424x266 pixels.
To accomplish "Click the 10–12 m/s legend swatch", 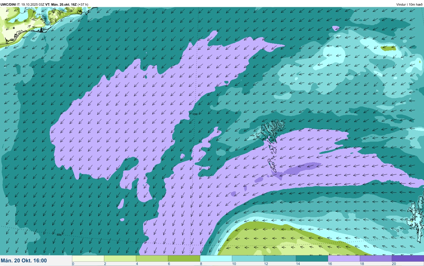I will pos(248,258).
